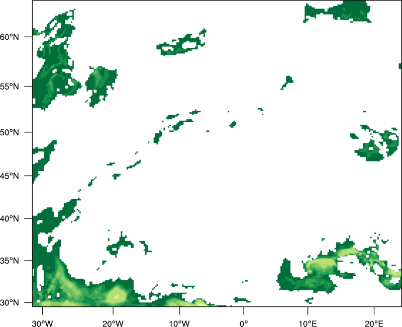Click the 10°E longitude label
The height and width of the screenshot is (327, 402).
(308, 323)
